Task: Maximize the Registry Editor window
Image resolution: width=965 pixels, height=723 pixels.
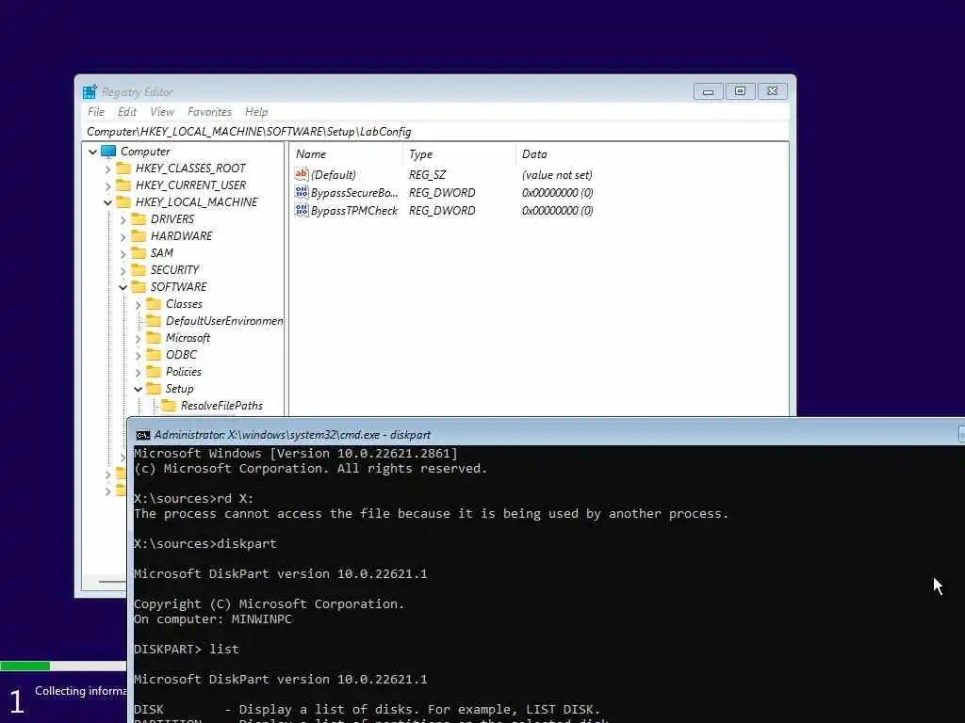Action: 741,91
